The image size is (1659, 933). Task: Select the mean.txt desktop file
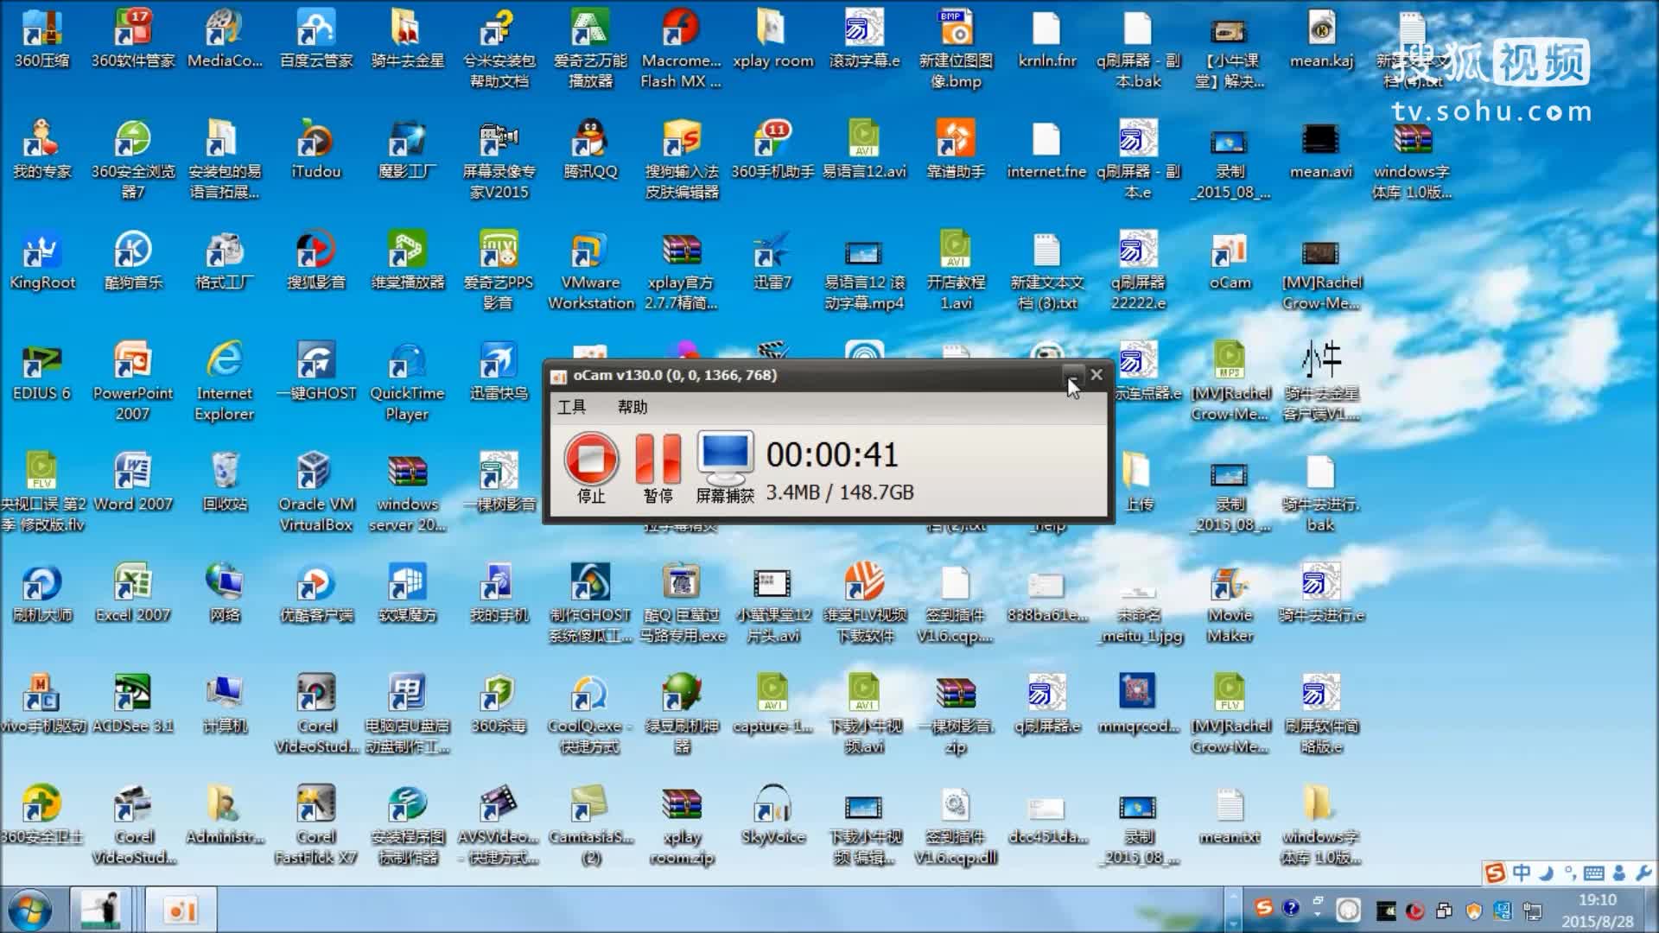[1230, 813]
